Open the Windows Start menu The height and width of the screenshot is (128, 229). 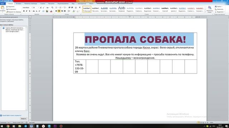pos(2,126)
